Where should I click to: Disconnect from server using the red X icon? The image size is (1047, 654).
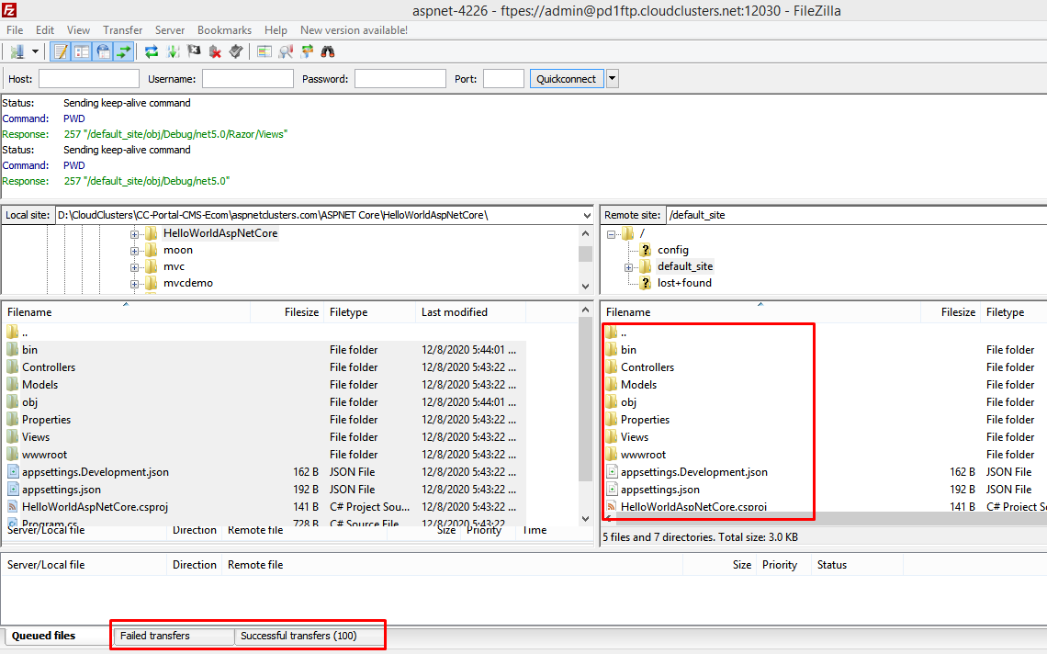(215, 51)
